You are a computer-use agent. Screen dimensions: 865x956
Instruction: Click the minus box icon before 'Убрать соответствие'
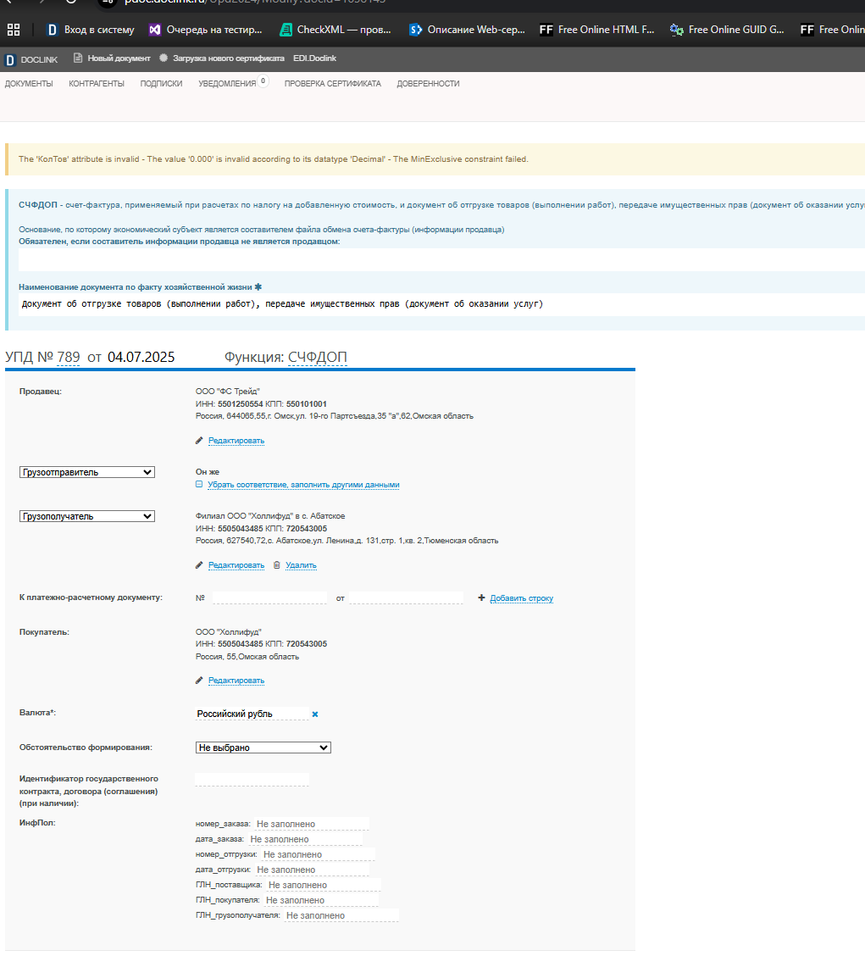(x=199, y=484)
